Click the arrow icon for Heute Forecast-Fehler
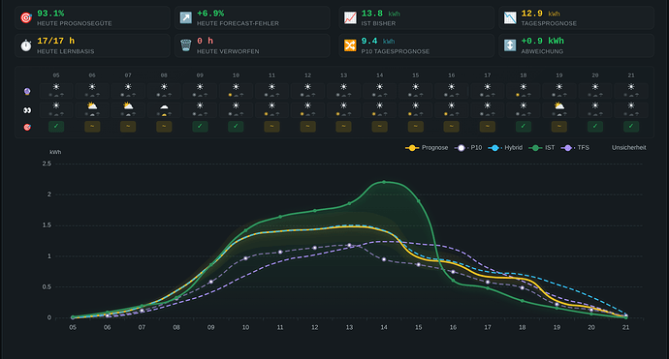Screen dimensions: 669x359 [x=185, y=17]
